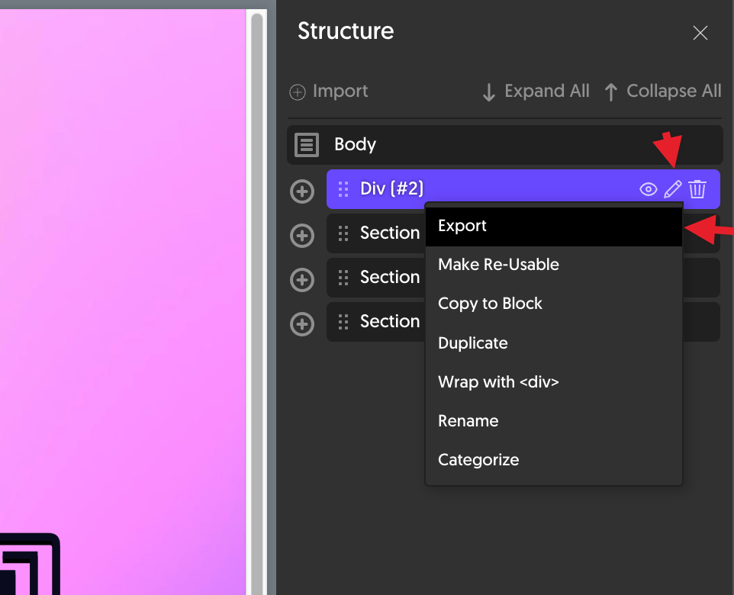Delete Div (#2) with trash icon
734x595 pixels.
click(697, 189)
